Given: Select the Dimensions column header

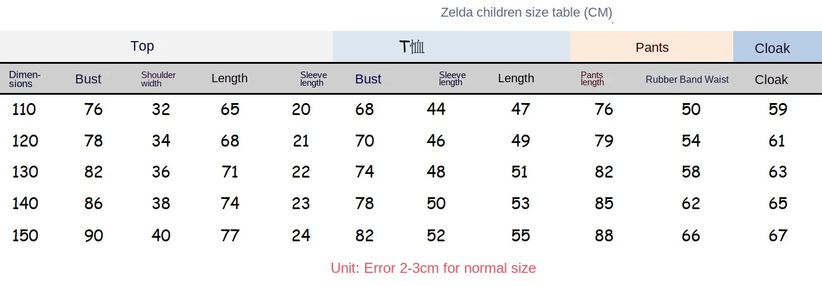Looking at the screenshot, I should tap(25, 79).
